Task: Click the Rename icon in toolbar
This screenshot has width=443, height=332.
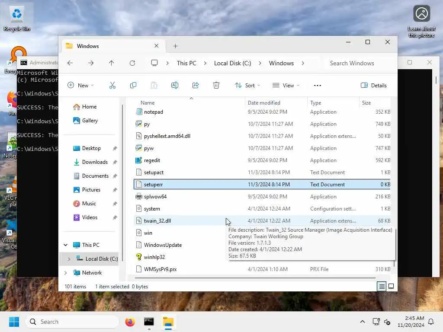Action: (x=175, y=85)
